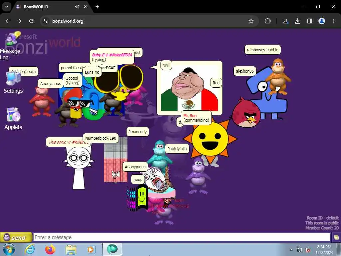Open the browser Extensions puzzle icon

[x=268, y=21]
